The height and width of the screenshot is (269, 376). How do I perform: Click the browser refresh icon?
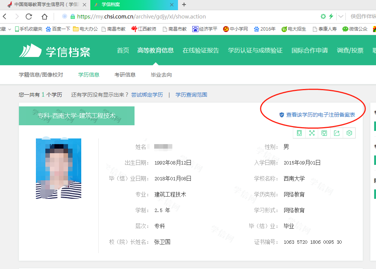coord(29,17)
